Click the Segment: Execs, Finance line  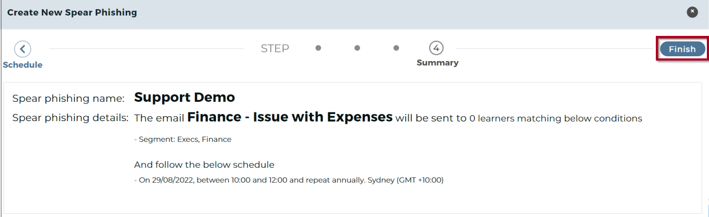tap(183, 139)
